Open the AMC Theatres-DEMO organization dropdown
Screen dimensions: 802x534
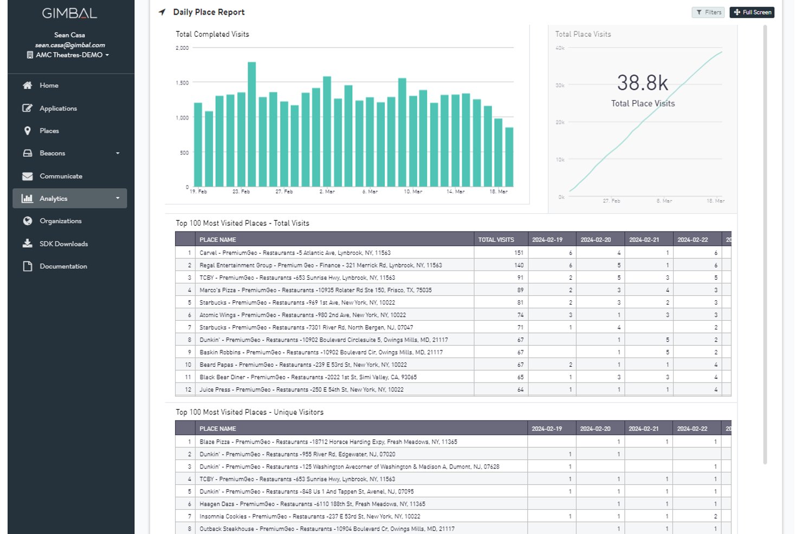(68, 55)
